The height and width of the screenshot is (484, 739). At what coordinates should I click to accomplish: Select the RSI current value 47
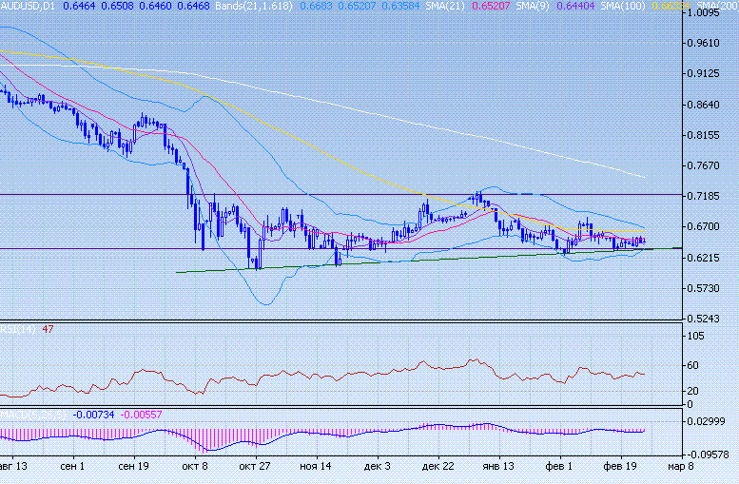pos(48,329)
